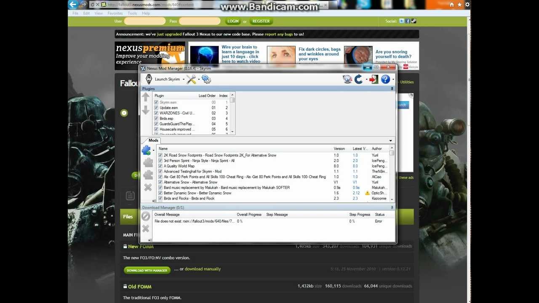Toggle the WARZONES - Civil U... plugin checkbox
The width and height of the screenshot is (539, 303).
[156, 113]
